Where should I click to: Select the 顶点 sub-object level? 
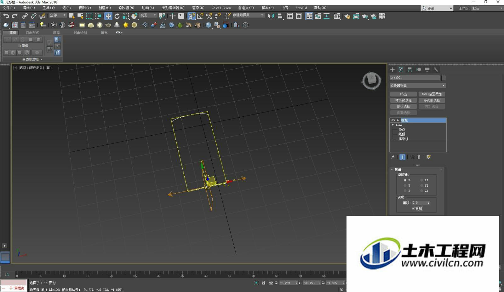402,130
